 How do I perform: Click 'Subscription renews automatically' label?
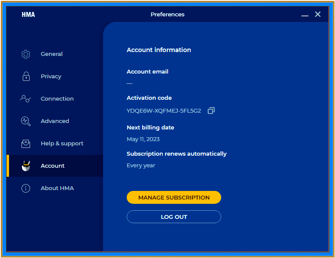177,154
